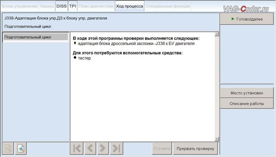Open the Блоки управления tab
Viewport: 276px width, 157px height.
(x=19, y=6)
